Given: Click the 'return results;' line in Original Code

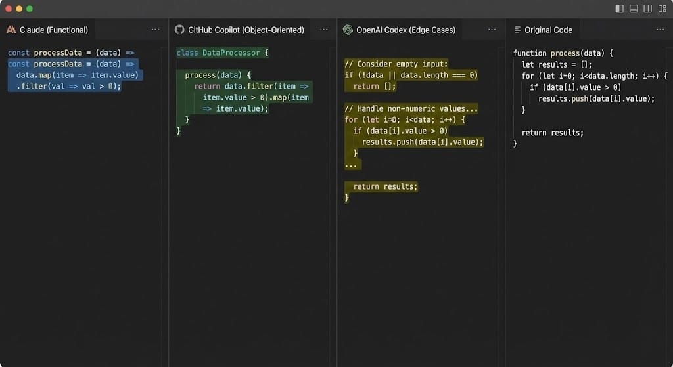Looking at the screenshot, I should click(x=552, y=133).
